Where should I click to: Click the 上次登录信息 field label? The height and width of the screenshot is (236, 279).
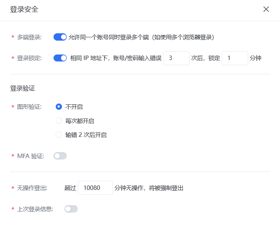(x=35, y=209)
